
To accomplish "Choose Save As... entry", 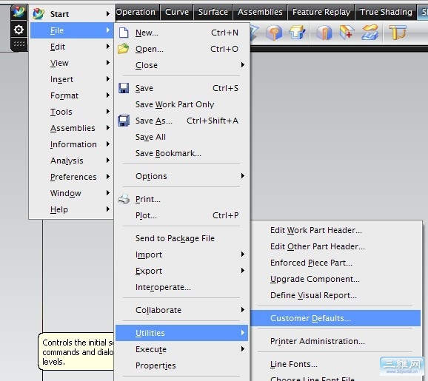I will 181,121.
